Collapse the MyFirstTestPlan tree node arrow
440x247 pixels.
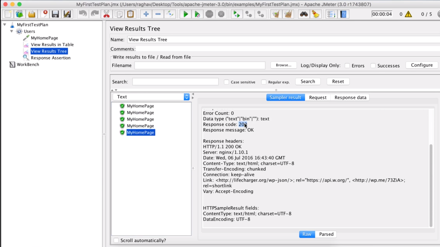click(x=5, y=25)
